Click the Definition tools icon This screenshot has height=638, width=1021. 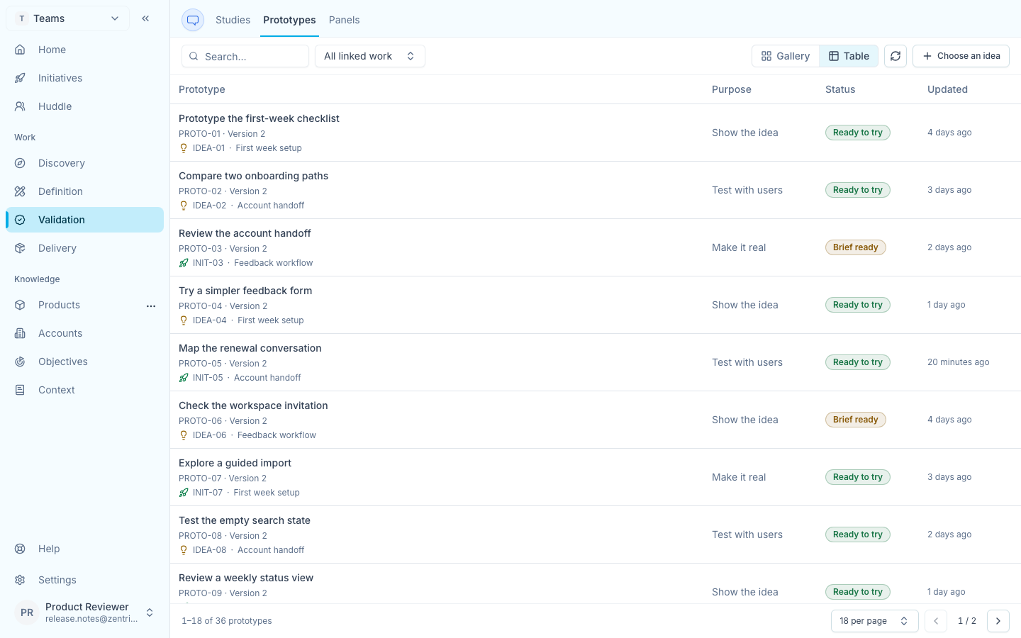coord(20,191)
